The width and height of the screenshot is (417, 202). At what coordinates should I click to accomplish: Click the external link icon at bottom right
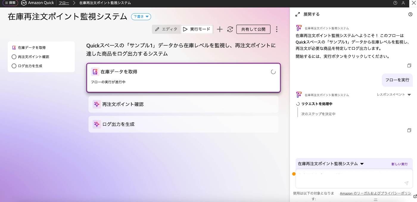click(415, 196)
